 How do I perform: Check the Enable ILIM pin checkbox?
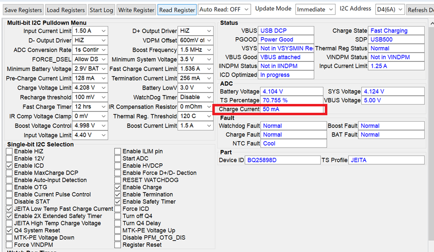pyautogui.click(x=117, y=151)
